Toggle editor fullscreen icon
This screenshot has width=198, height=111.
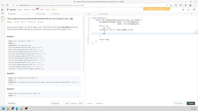195,14
